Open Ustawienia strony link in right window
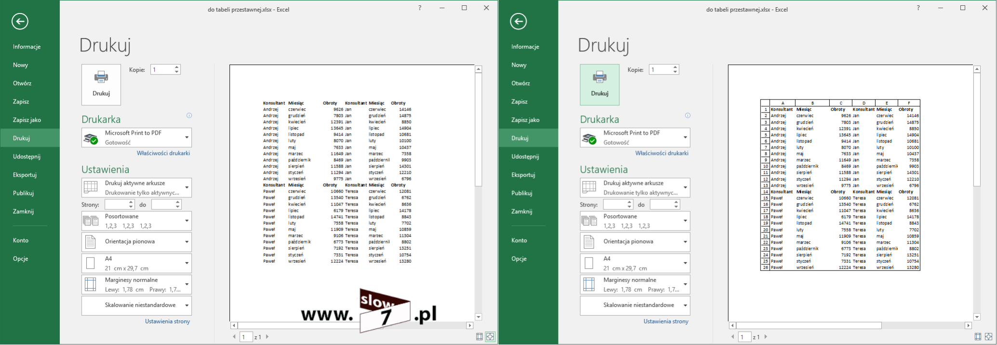Image resolution: width=997 pixels, height=345 pixels. click(666, 321)
